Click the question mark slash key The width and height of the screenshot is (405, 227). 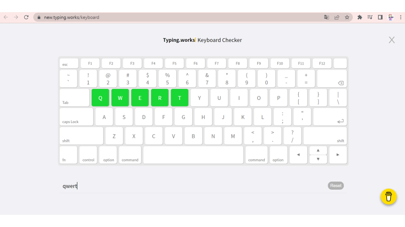click(x=292, y=136)
